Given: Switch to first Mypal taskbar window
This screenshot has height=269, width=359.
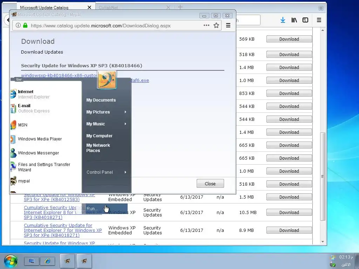Looking at the screenshot, I should 67,261.
